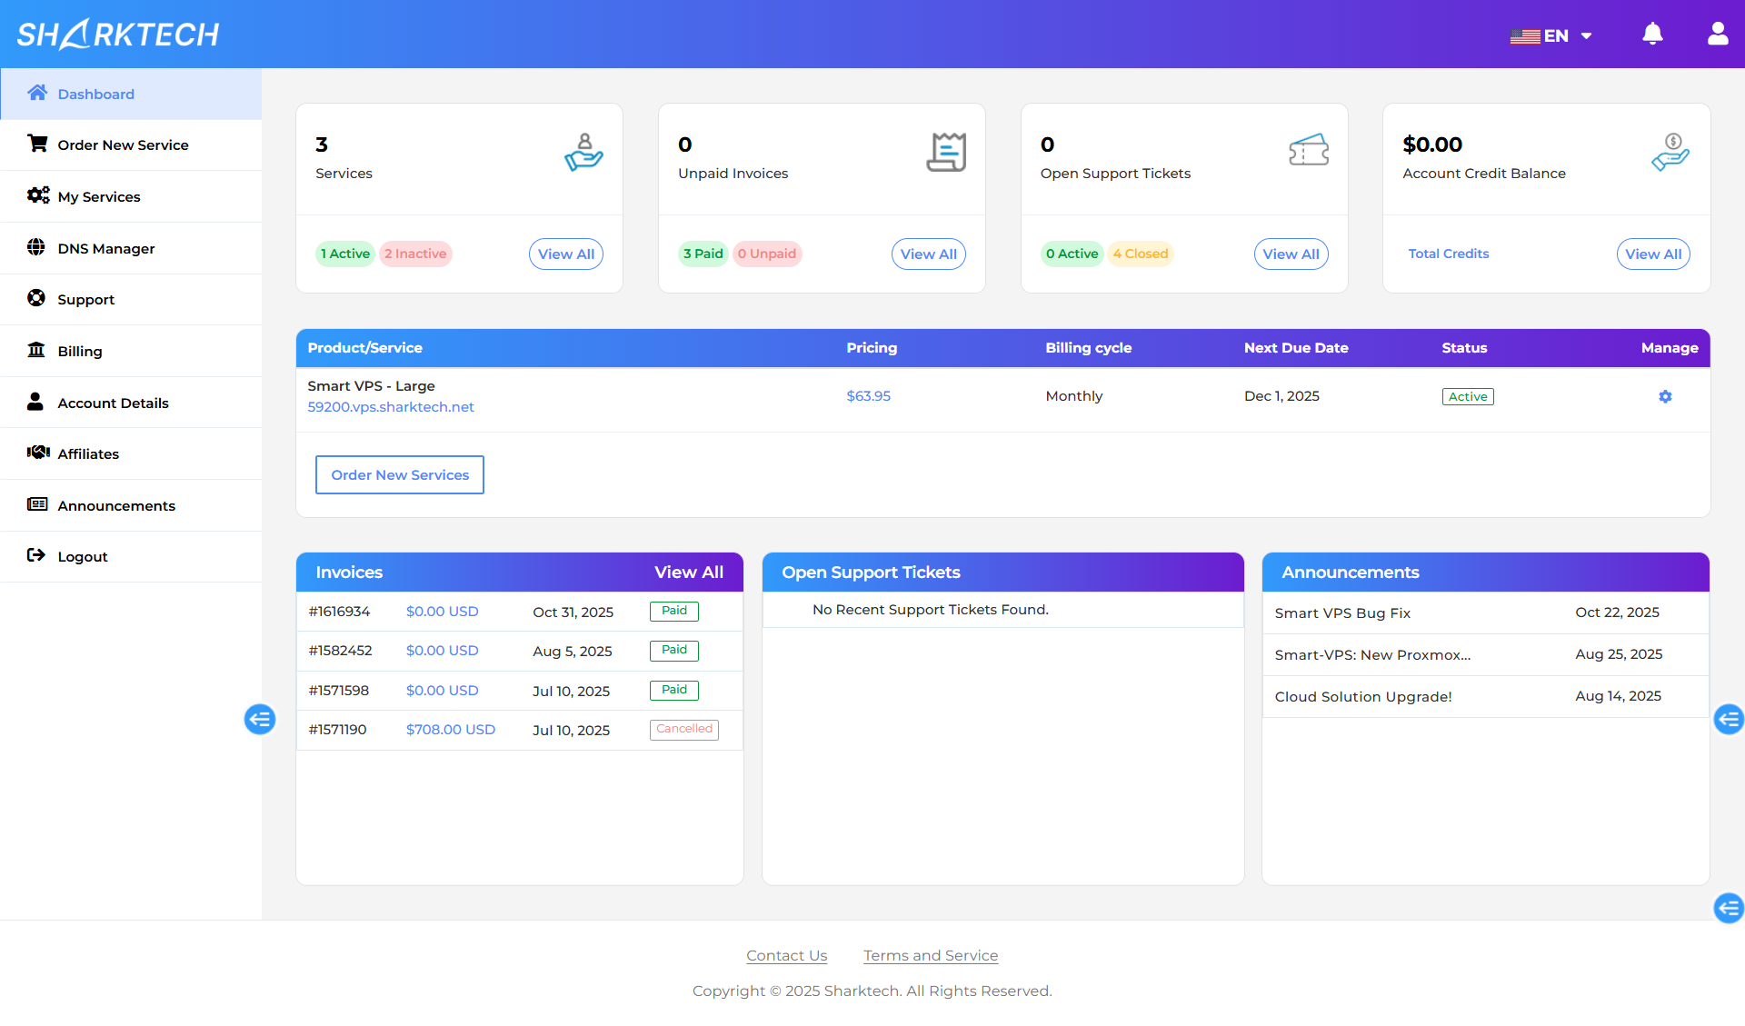Viewport: 1745px width, 1026px height.
Task: Collapse the sidebar with the blue arrow button
Action: tap(260, 720)
